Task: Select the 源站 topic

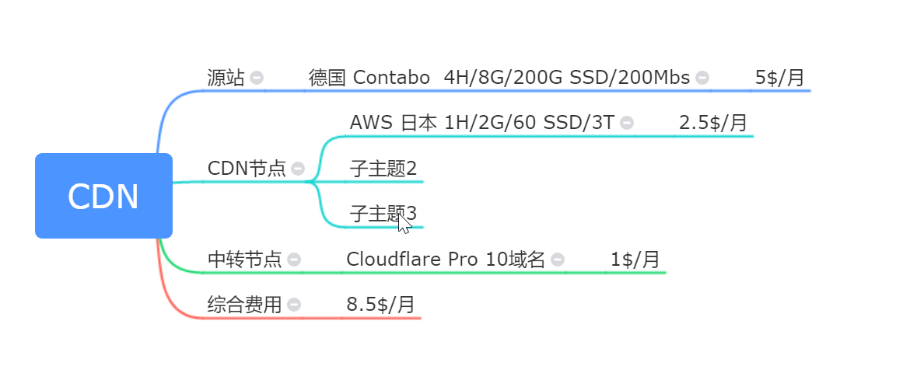Action: [226, 78]
